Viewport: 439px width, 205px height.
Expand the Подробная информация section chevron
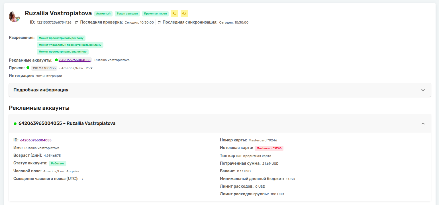(x=423, y=90)
